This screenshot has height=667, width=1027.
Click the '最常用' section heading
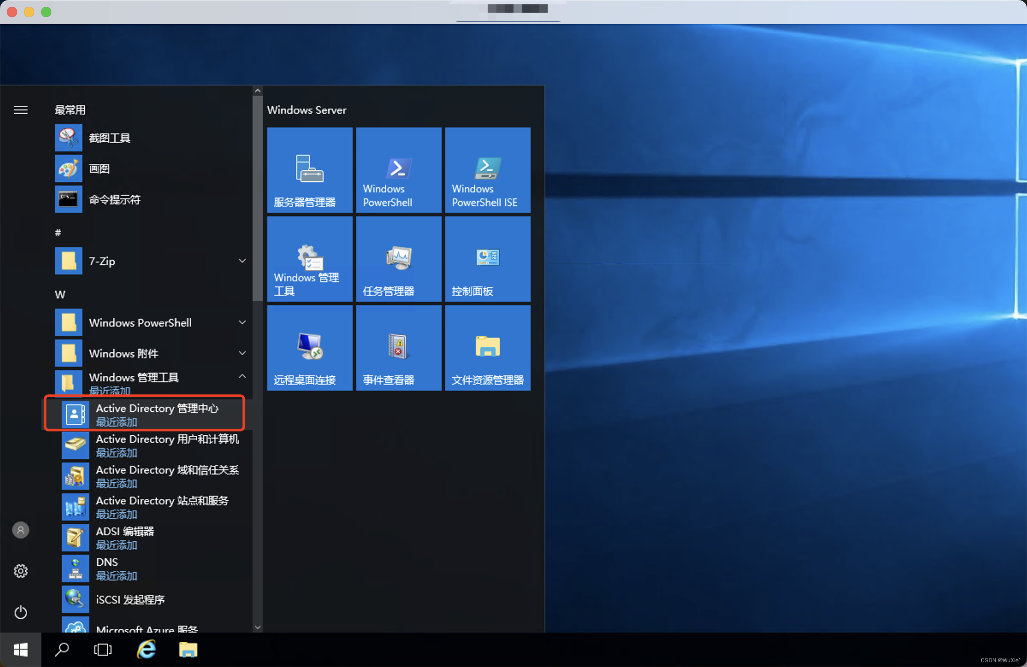(70, 110)
